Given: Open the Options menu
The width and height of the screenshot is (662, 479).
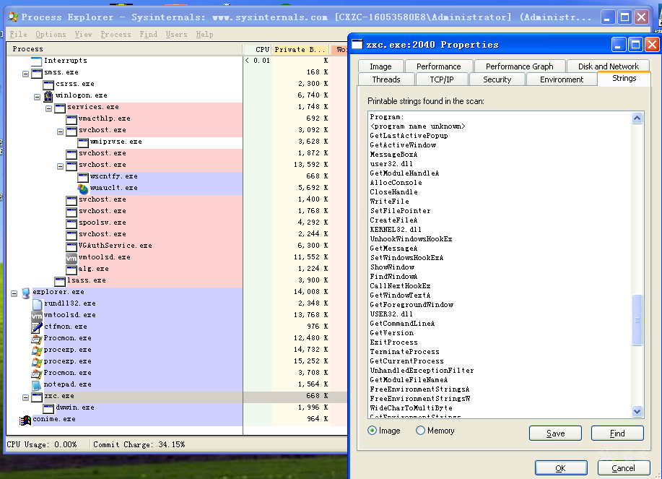Looking at the screenshot, I should 51,34.
